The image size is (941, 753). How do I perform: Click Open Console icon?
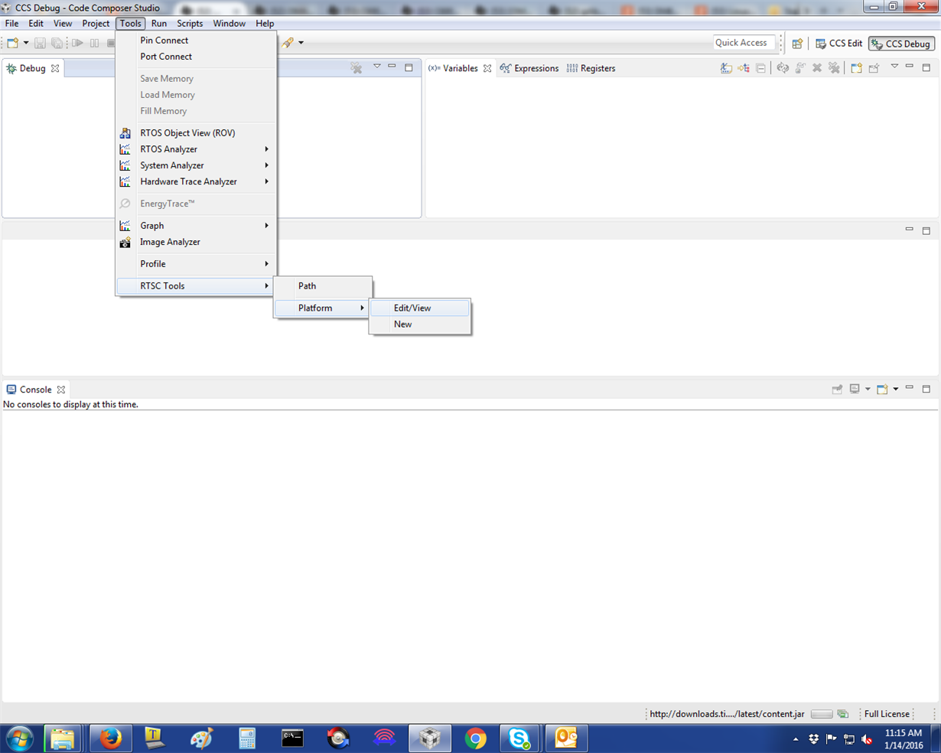coord(882,390)
